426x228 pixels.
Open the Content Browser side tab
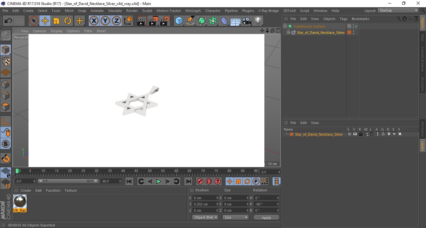[423, 59]
